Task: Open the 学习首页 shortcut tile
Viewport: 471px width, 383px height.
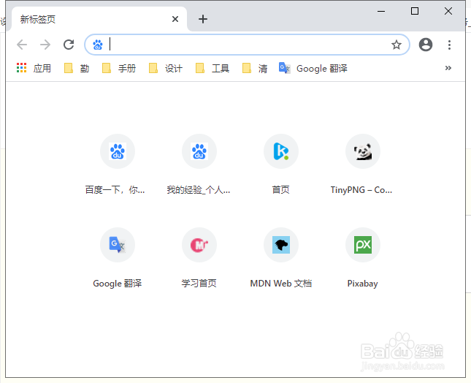Action: pos(199,258)
